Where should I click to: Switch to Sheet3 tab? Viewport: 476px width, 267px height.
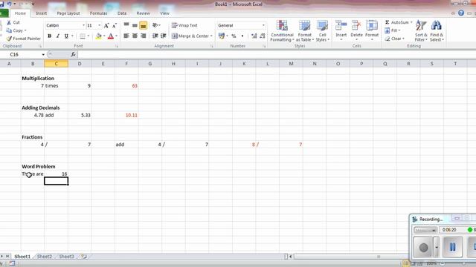[66, 257]
